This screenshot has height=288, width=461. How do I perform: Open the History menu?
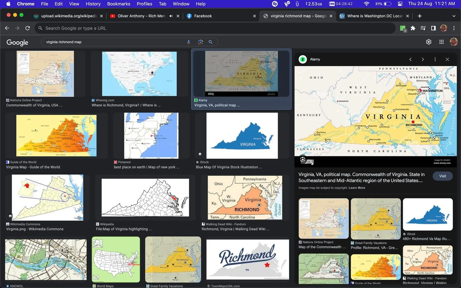(x=93, y=4)
